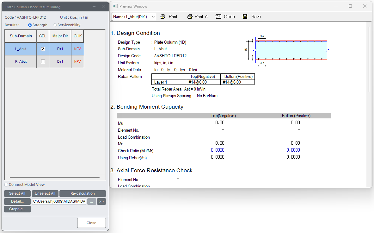The width and height of the screenshot is (374, 233).
Task: Close the Plate Column Check Result dialog
Action: [91, 223]
